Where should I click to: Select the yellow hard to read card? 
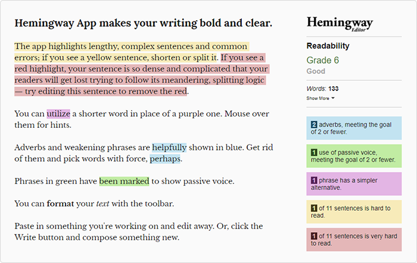[x=354, y=212]
